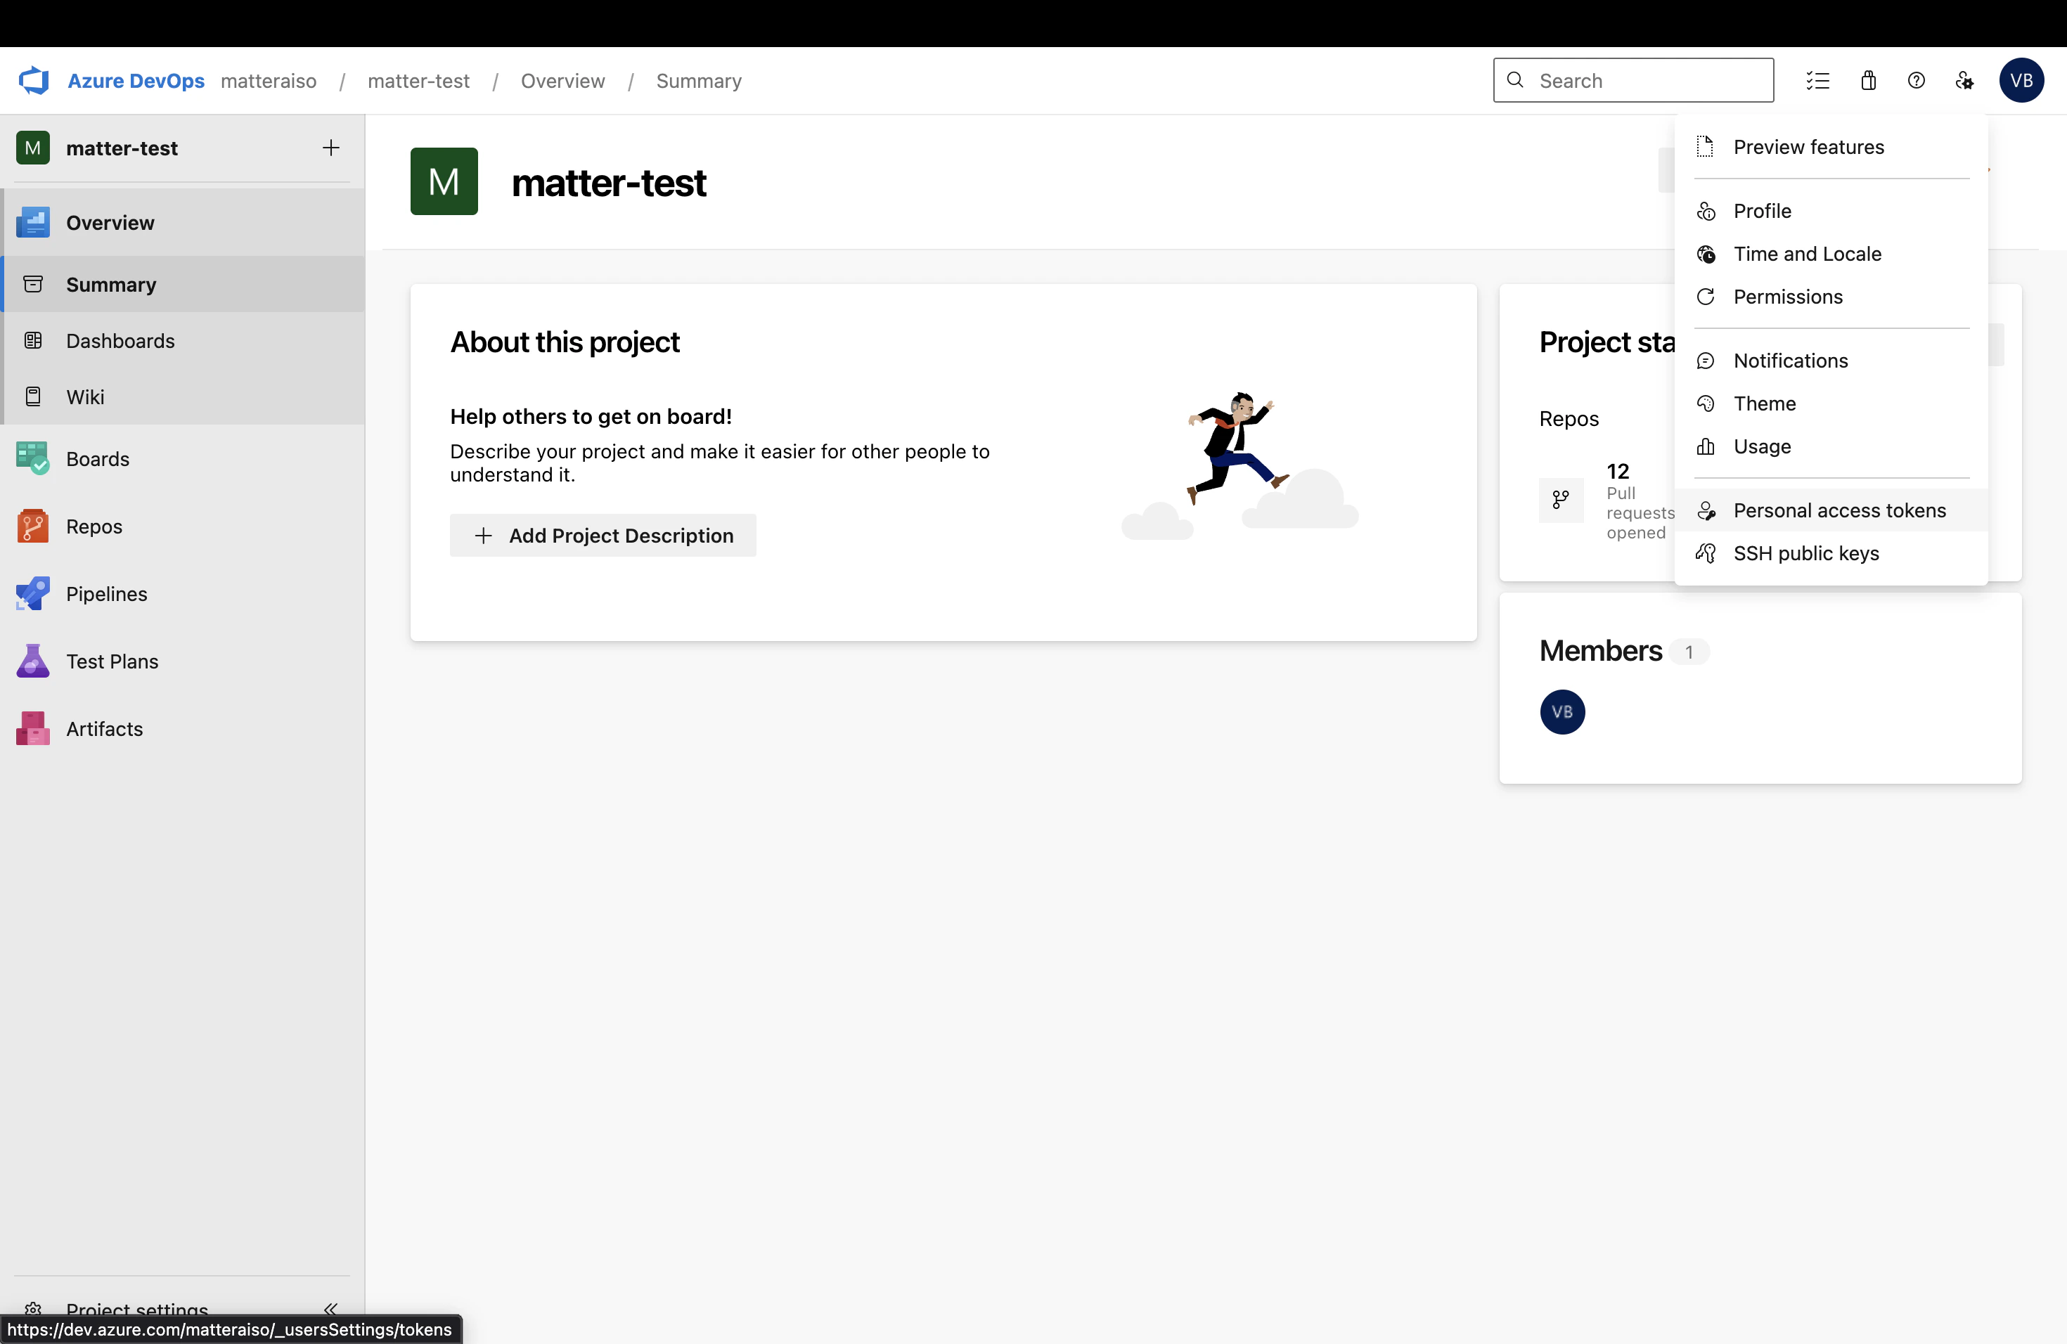2067x1344 pixels.
Task: Open Notifications settings from the menu
Action: pyautogui.click(x=1791, y=361)
